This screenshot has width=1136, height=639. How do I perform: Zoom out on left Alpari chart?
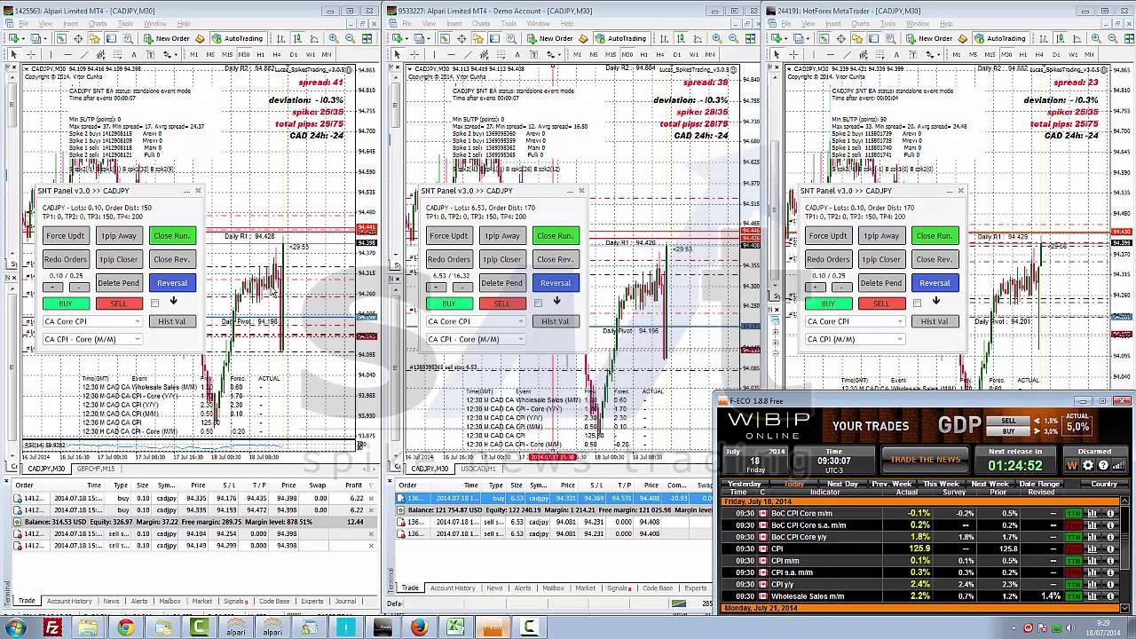pos(350,38)
